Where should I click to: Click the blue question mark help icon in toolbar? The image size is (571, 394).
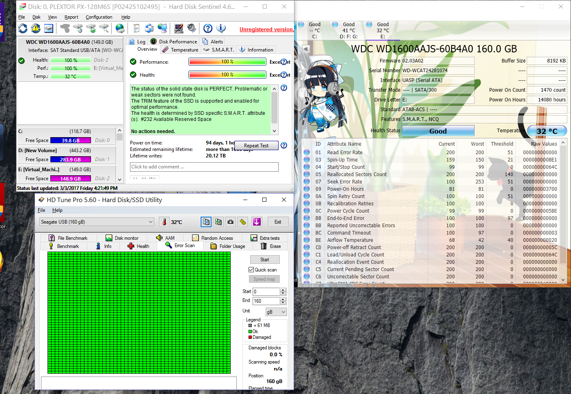tap(208, 28)
